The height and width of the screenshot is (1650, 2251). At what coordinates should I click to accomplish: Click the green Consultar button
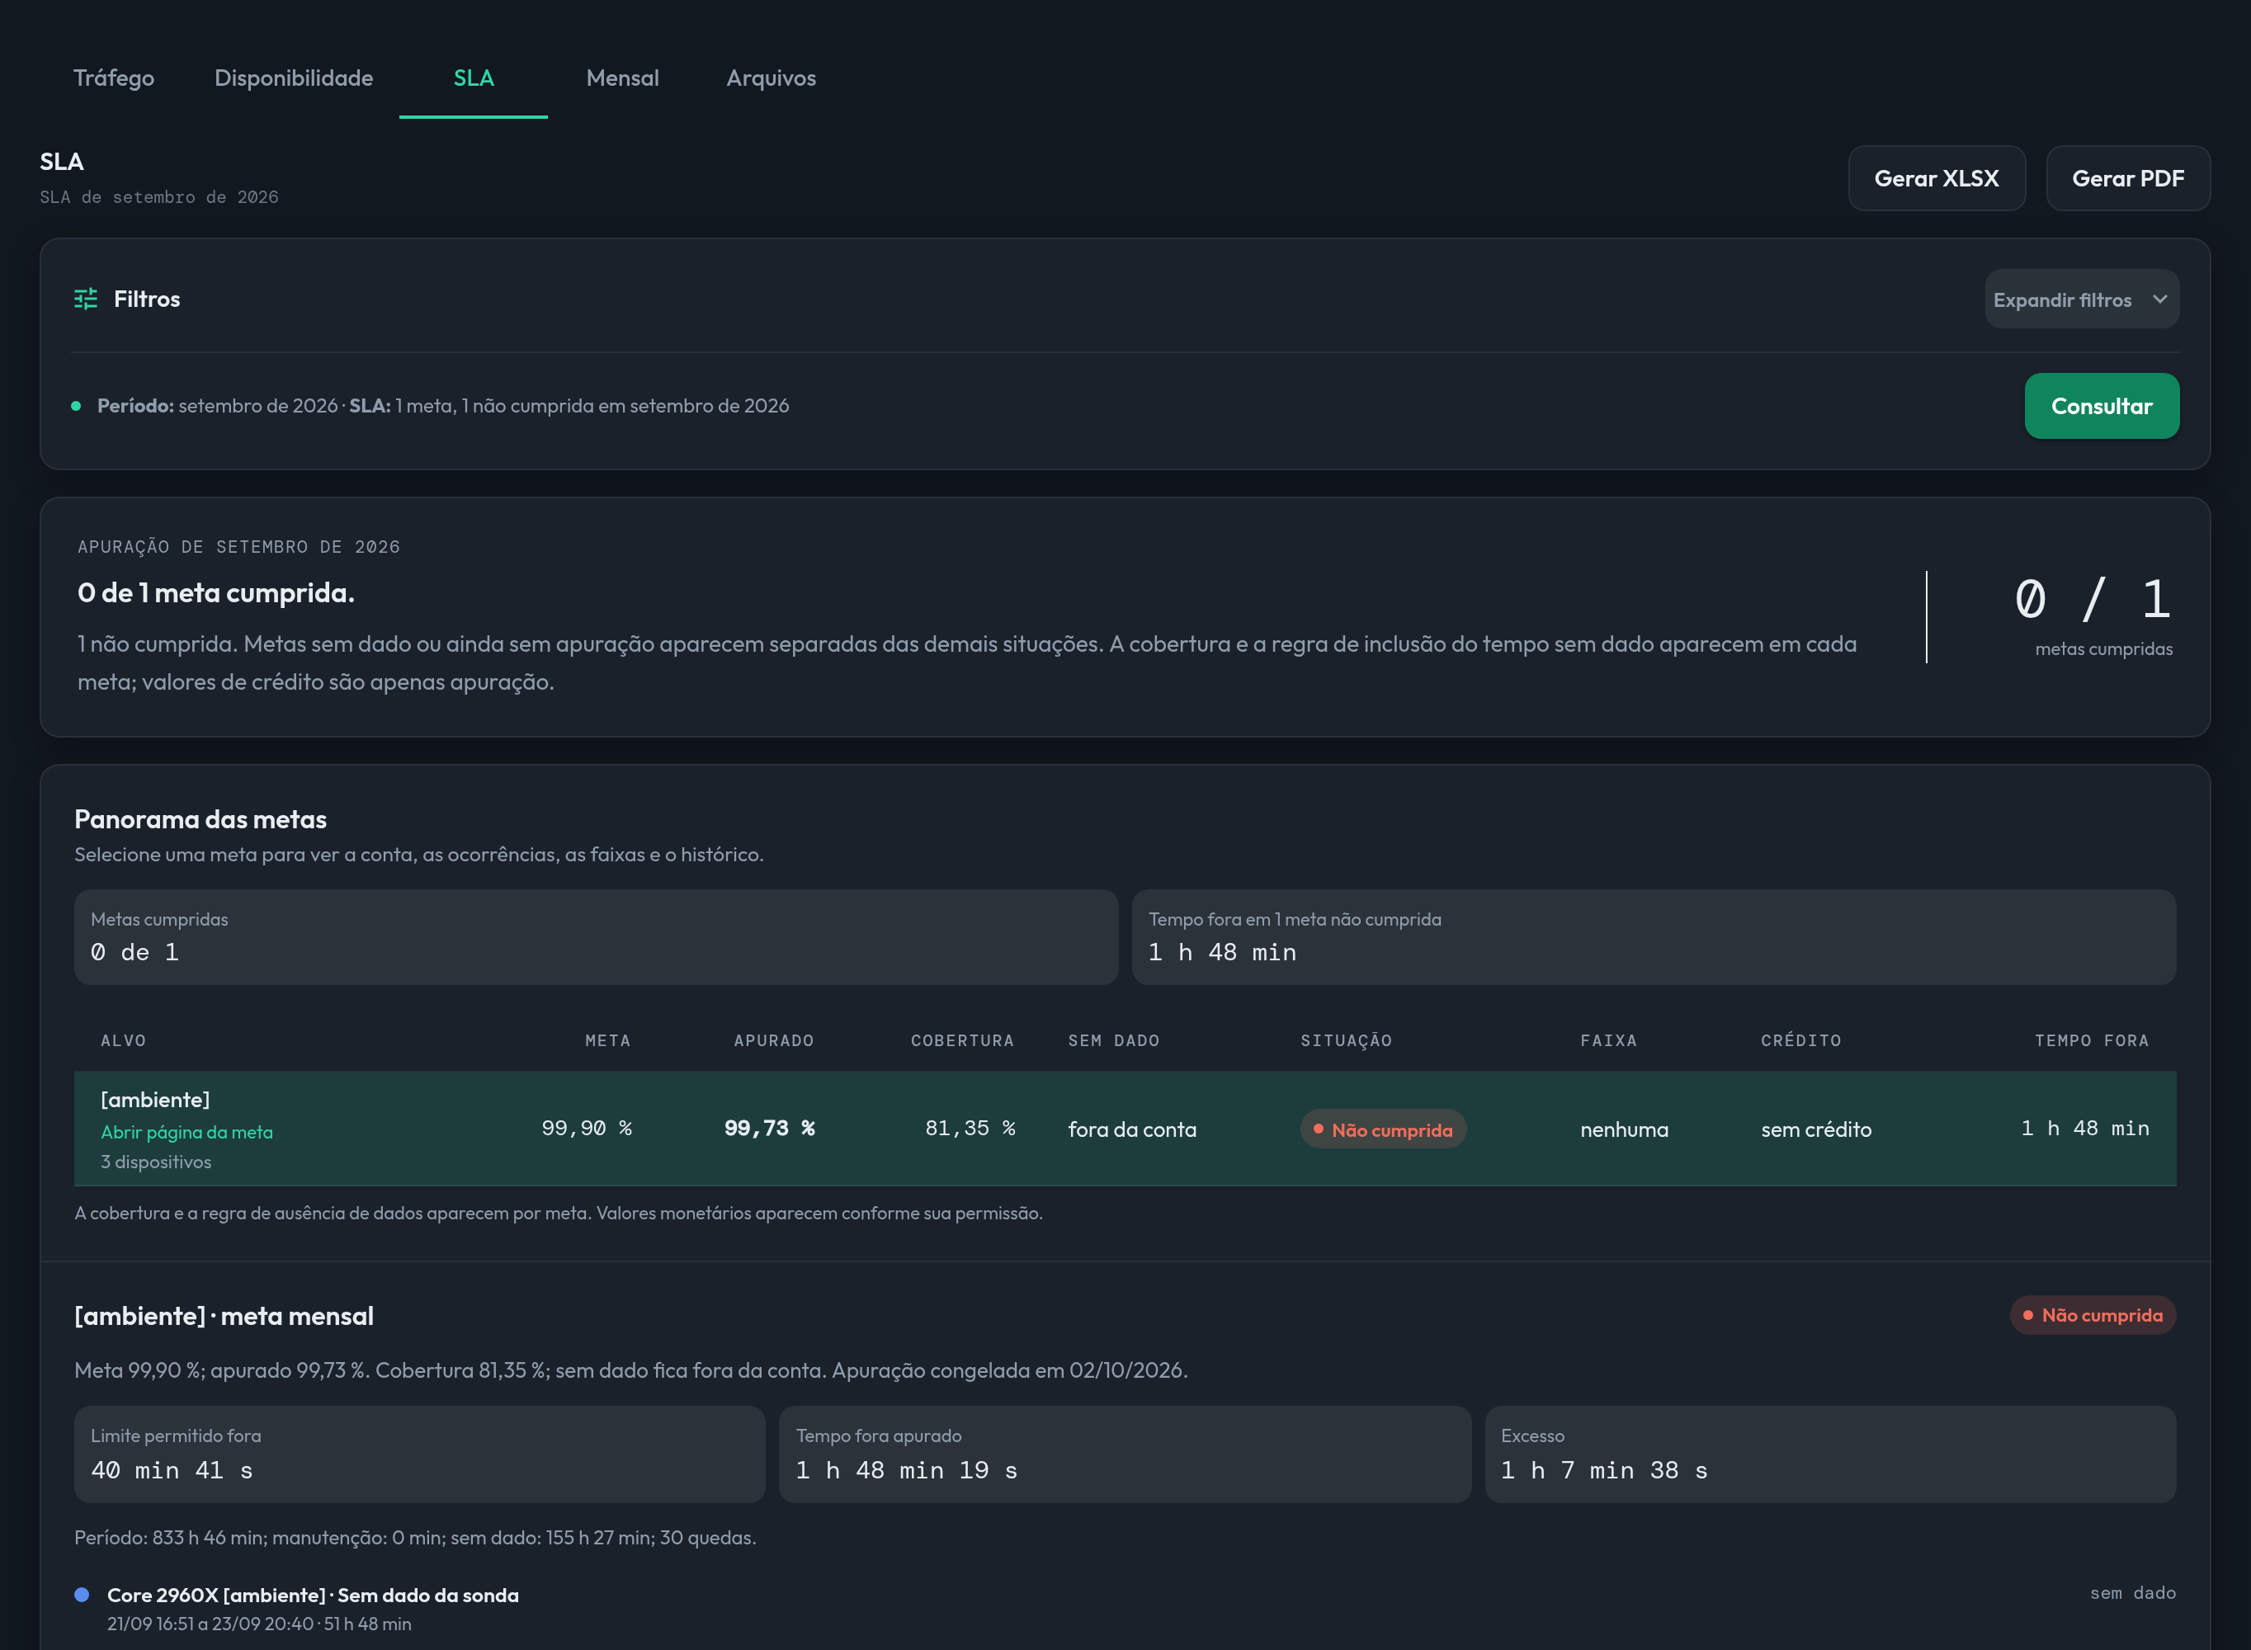(2101, 407)
